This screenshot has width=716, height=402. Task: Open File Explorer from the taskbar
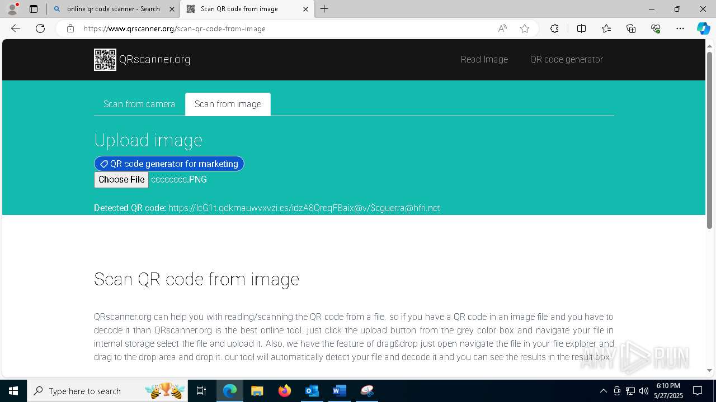click(257, 391)
